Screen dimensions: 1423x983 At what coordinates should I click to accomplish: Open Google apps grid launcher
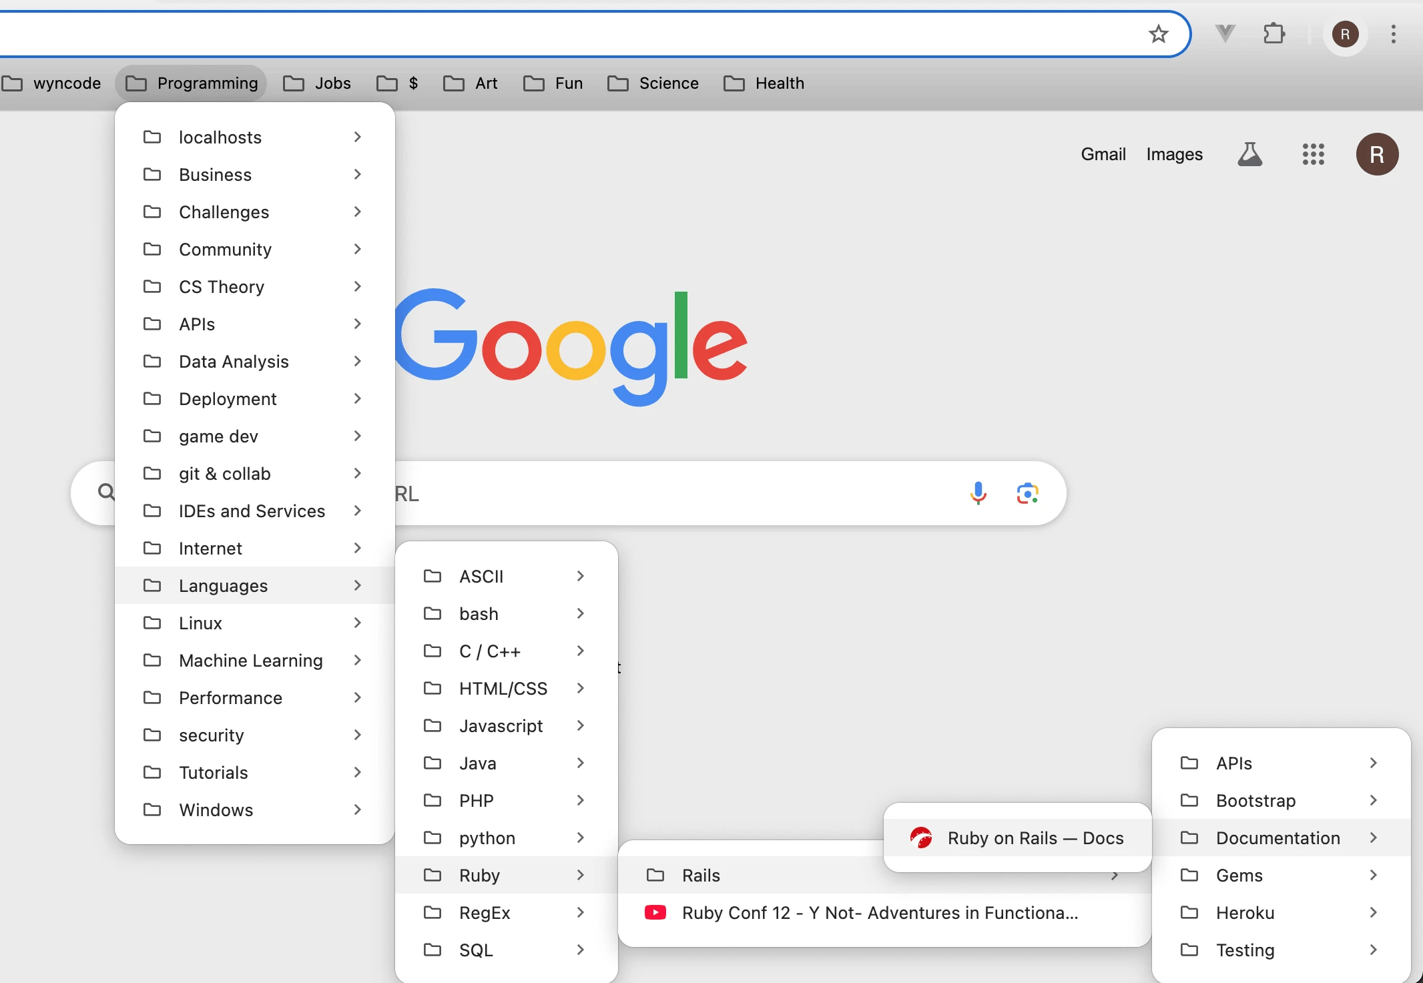click(1313, 154)
